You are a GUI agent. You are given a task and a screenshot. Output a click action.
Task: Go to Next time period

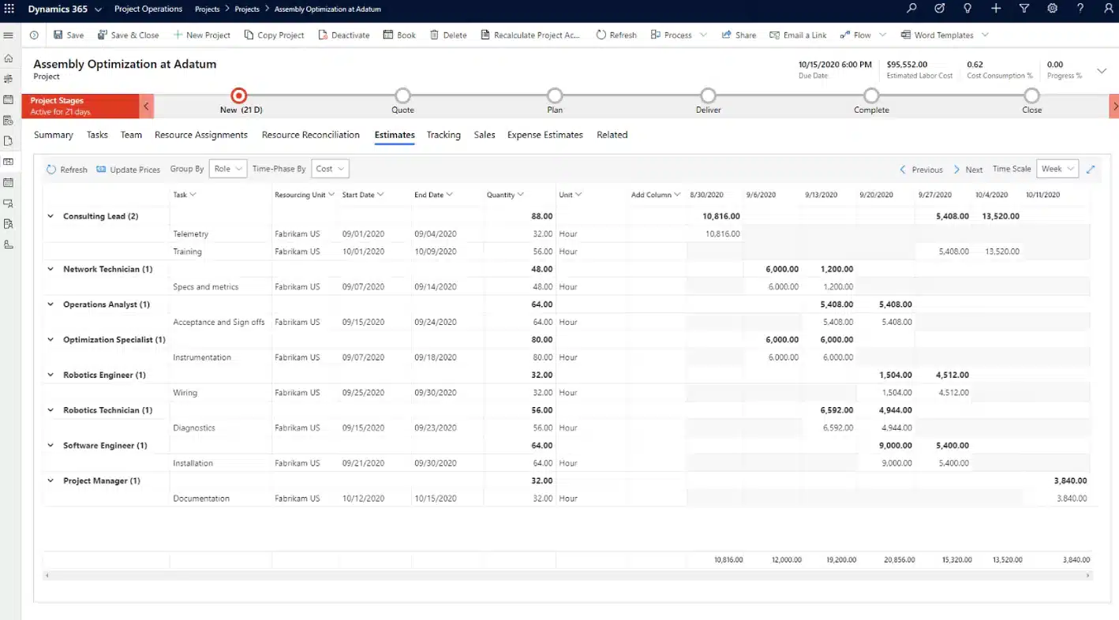coord(968,170)
